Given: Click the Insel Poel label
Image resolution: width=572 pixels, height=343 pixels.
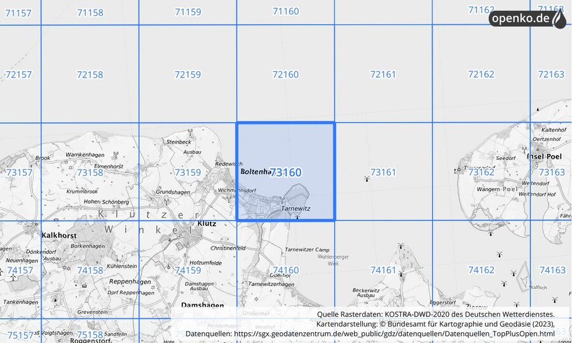Looking at the screenshot, I should [x=544, y=156].
